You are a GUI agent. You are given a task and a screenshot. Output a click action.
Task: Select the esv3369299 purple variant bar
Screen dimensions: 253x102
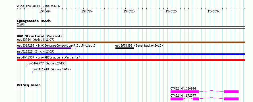46,48
